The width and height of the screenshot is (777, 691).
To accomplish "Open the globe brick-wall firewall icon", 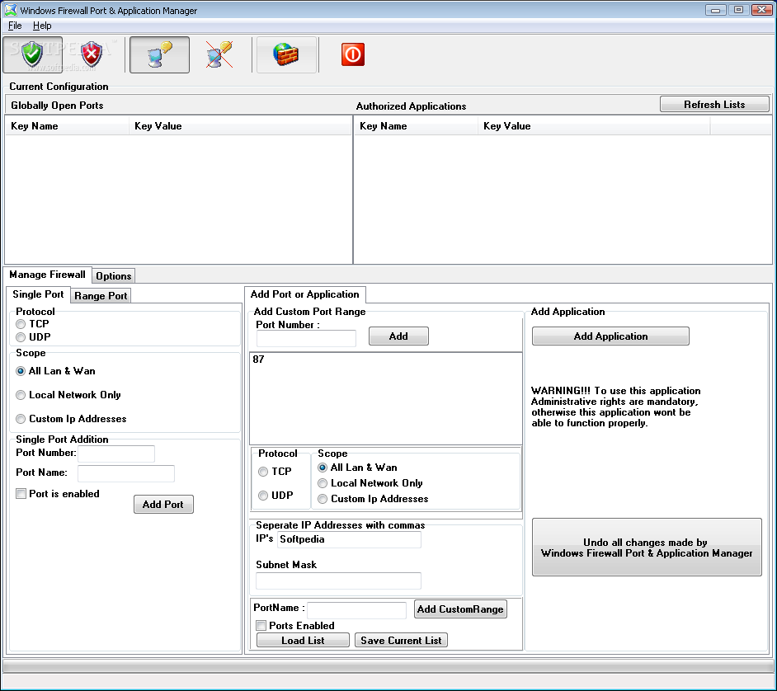I will [286, 54].
